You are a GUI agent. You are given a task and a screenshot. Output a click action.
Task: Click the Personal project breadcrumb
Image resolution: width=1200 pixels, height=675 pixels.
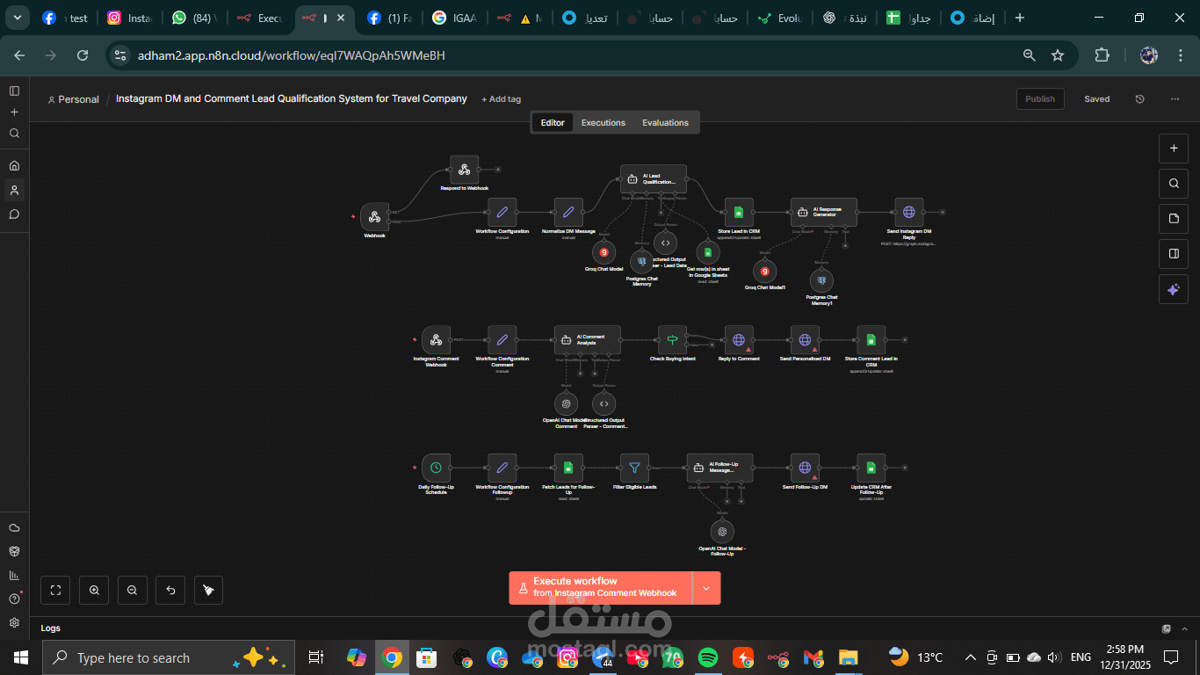click(x=74, y=99)
